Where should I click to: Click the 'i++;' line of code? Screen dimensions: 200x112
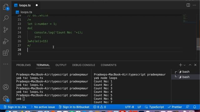[37, 37]
